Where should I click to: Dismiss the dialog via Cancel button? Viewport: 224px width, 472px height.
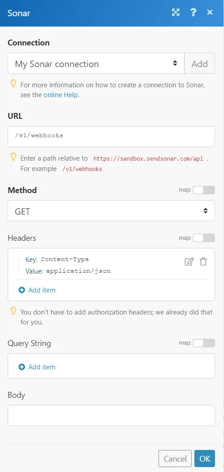pos(175,459)
